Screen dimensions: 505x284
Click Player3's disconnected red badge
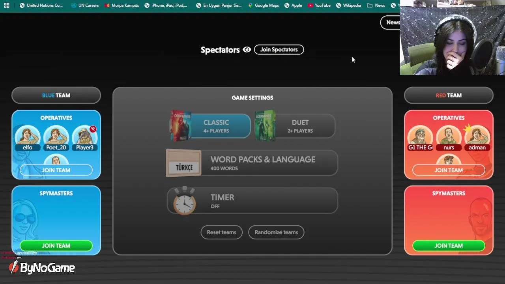(x=93, y=129)
